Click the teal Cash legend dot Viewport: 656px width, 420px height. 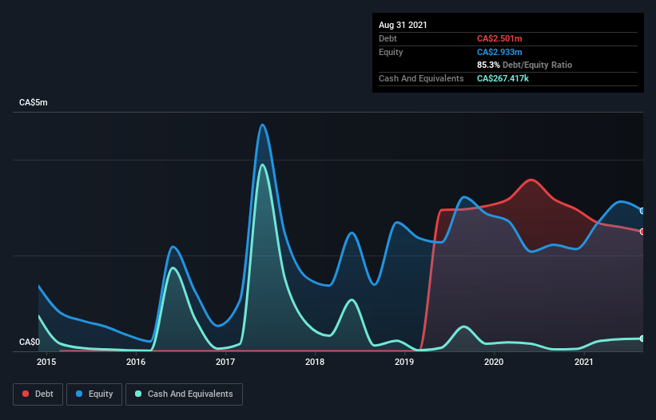pos(138,394)
